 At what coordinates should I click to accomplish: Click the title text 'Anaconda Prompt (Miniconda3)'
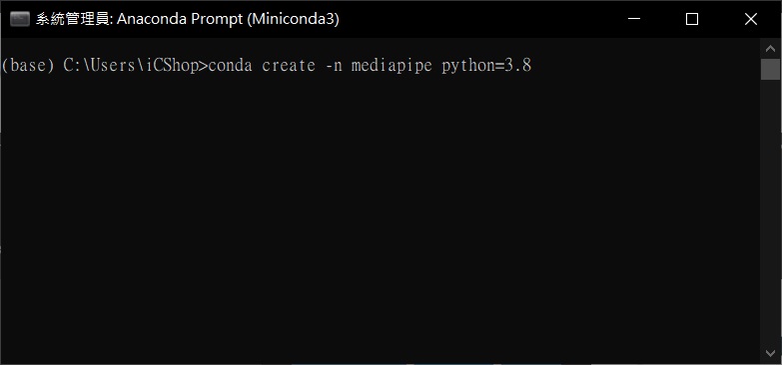[x=228, y=19]
